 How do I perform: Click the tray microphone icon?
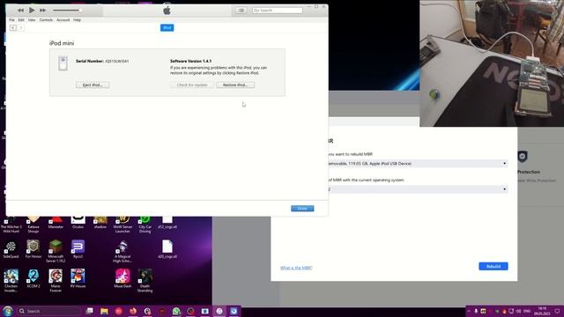[476, 311]
